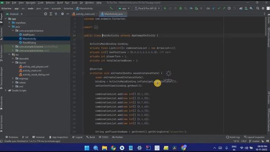Click the MainActivity breadcrumb in navigation bar
Viewport: 270px width, 152px height.
[x=84, y=8]
